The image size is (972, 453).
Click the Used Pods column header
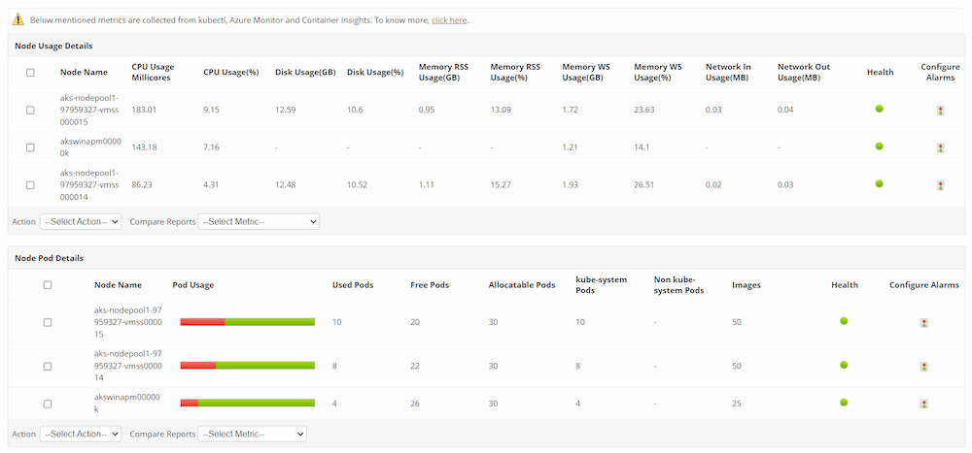[x=353, y=285]
